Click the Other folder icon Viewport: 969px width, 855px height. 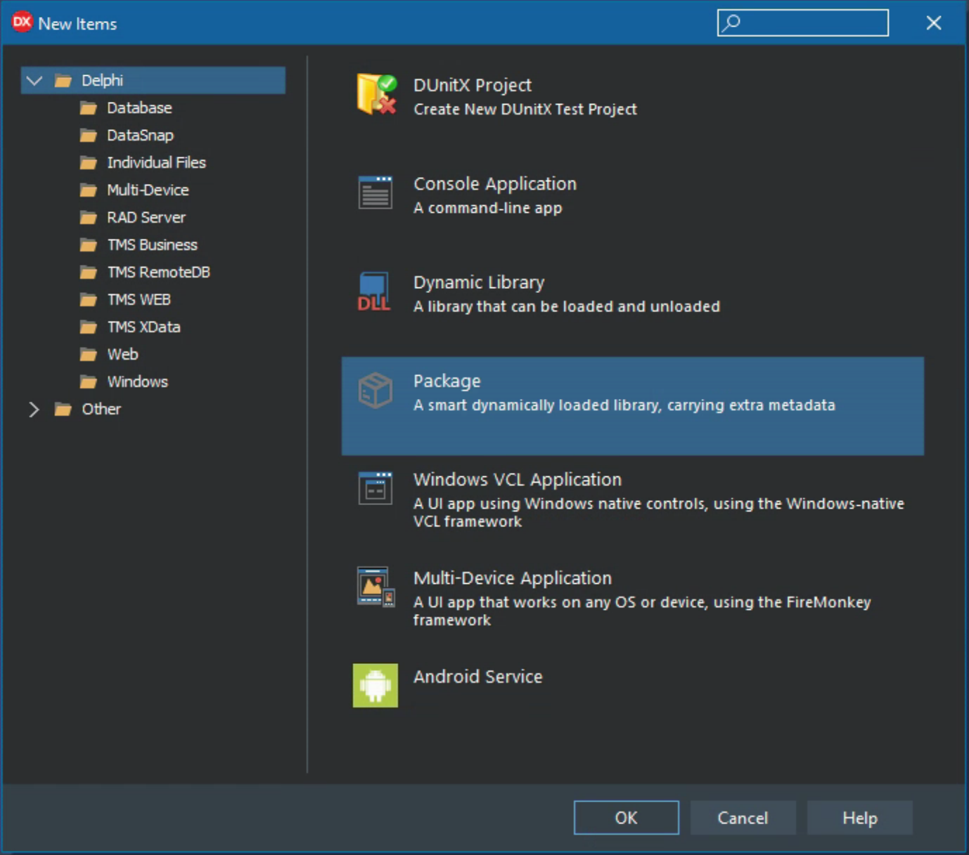point(63,410)
